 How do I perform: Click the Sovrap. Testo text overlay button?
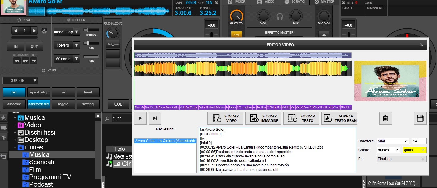(302, 118)
